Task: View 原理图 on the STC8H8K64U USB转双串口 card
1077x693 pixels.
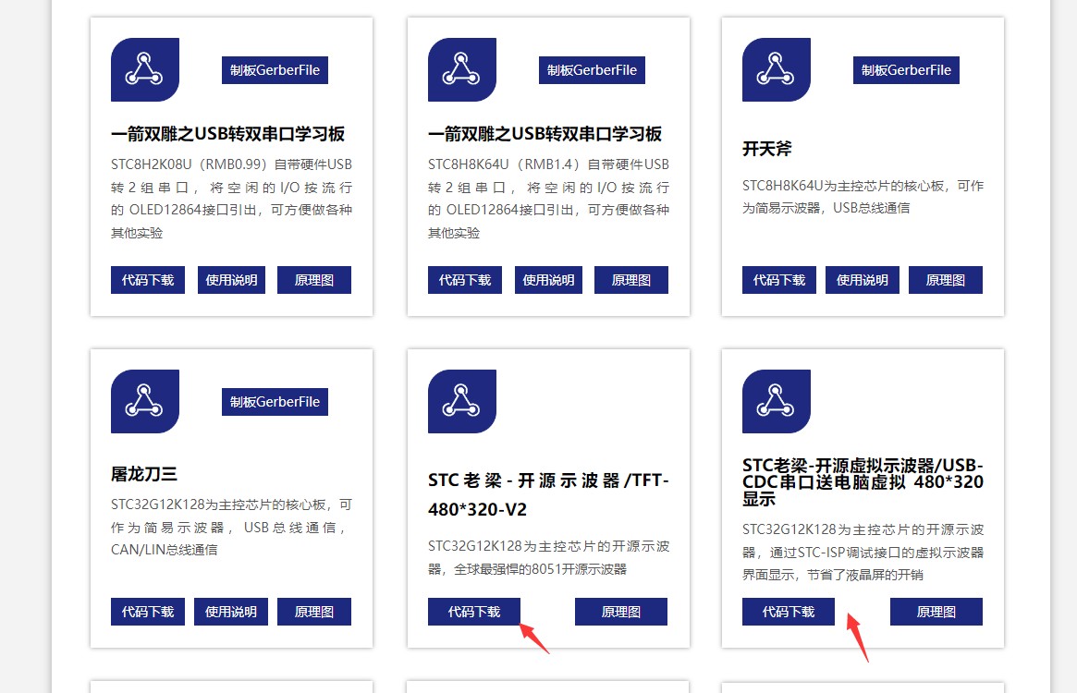Action: point(631,280)
